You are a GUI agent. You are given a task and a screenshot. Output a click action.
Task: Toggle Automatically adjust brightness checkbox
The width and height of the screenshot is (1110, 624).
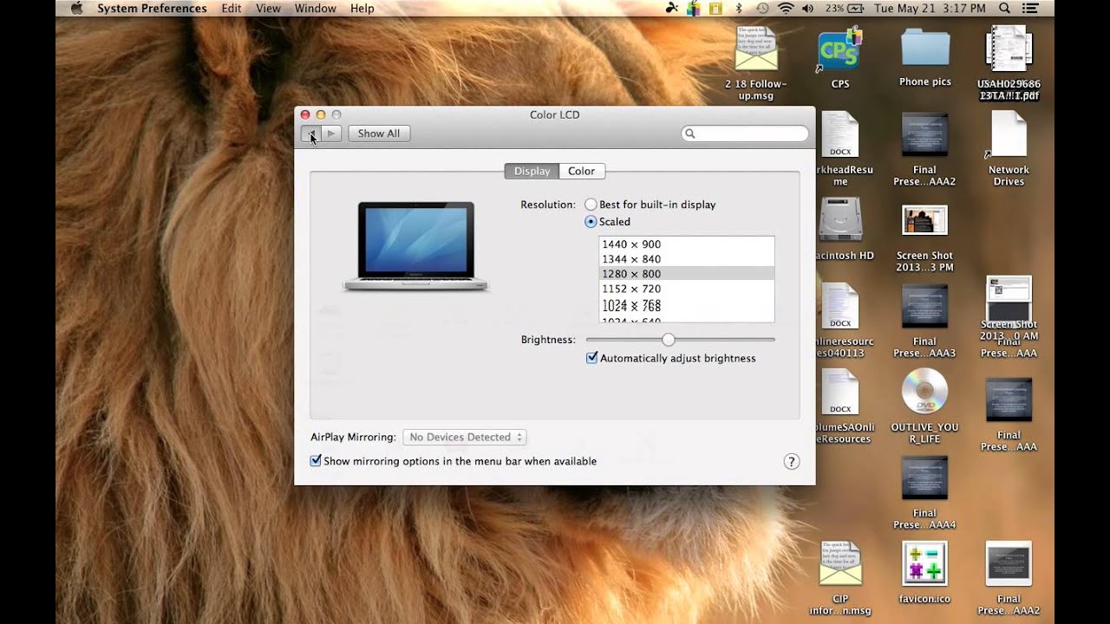click(592, 358)
